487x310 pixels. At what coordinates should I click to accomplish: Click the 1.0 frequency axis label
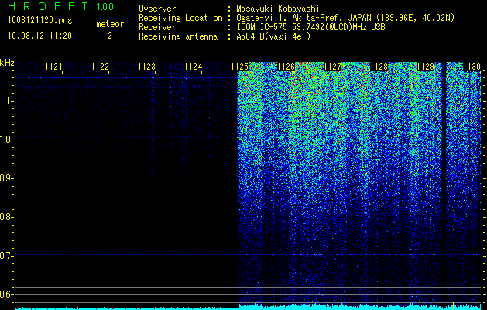click(x=5, y=139)
